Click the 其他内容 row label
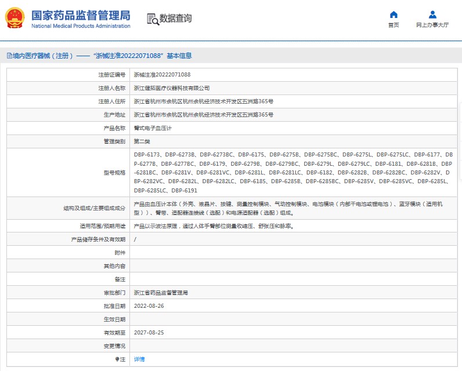The image size is (462, 371). [x=114, y=266]
